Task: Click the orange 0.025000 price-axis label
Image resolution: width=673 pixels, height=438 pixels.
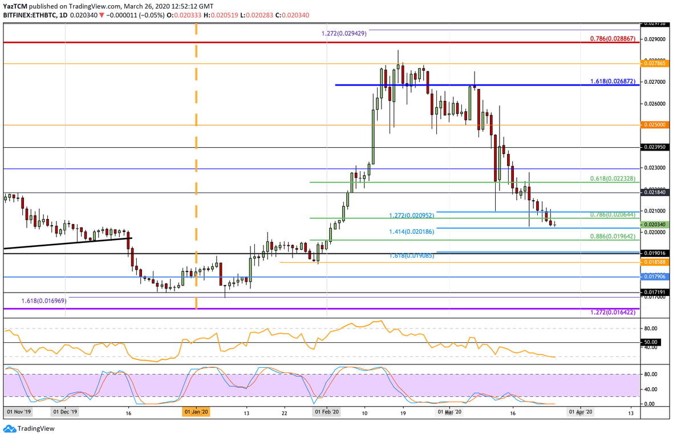Action: pyautogui.click(x=654, y=124)
